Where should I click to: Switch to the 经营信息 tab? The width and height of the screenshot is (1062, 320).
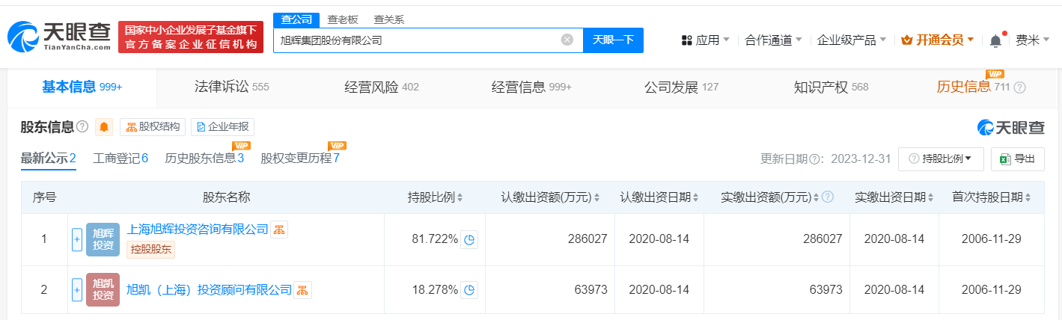point(531,87)
